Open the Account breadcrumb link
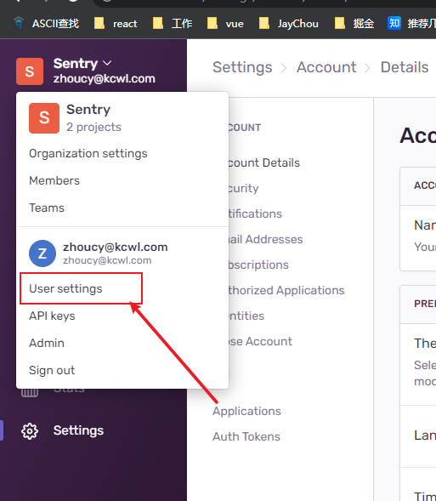The height and width of the screenshot is (501, 436). pyautogui.click(x=326, y=67)
